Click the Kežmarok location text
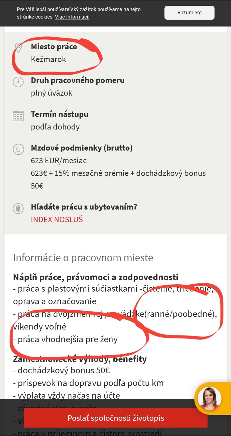This screenshot has height=436, width=231. 48,59
